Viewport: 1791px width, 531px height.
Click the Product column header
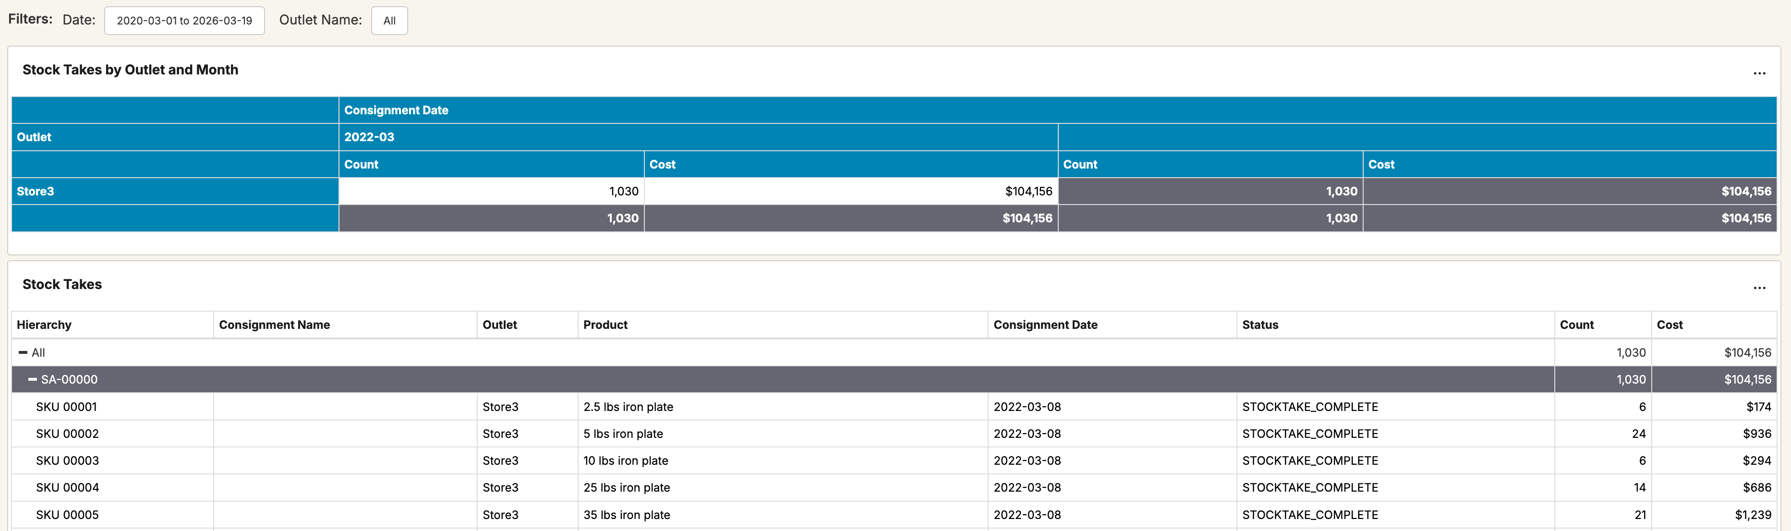[605, 325]
